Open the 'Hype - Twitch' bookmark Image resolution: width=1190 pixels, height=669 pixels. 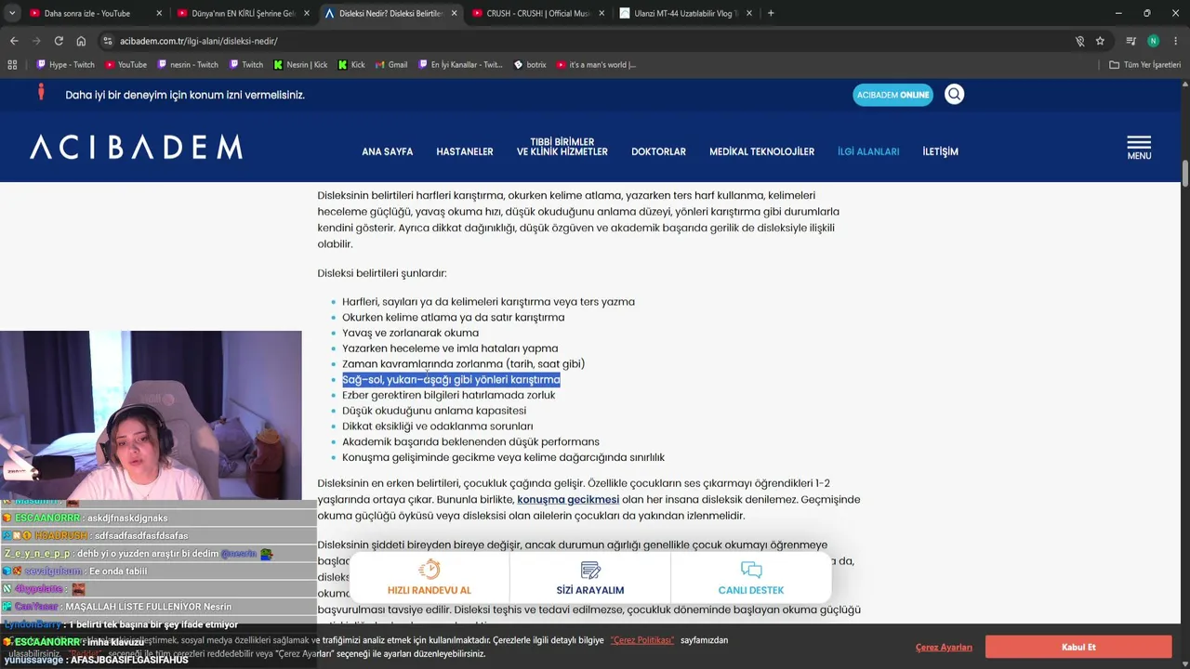click(65, 65)
